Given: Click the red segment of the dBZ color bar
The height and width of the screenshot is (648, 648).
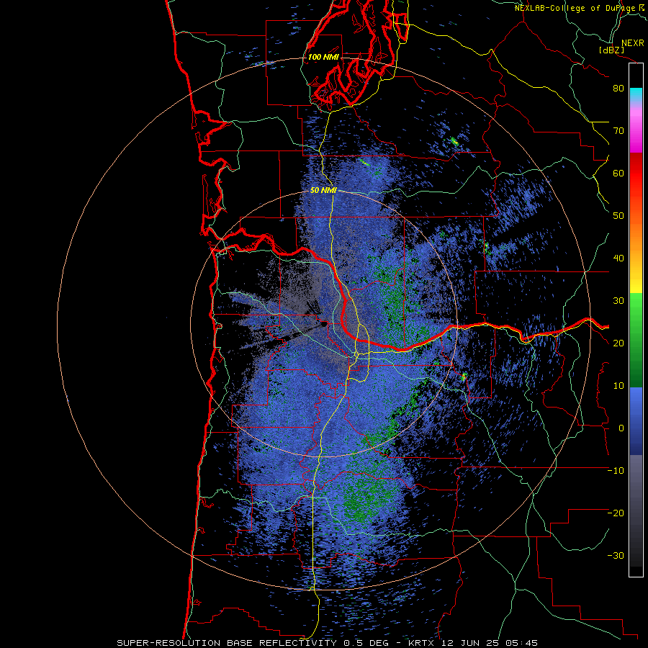Looking at the screenshot, I should 636,174.
